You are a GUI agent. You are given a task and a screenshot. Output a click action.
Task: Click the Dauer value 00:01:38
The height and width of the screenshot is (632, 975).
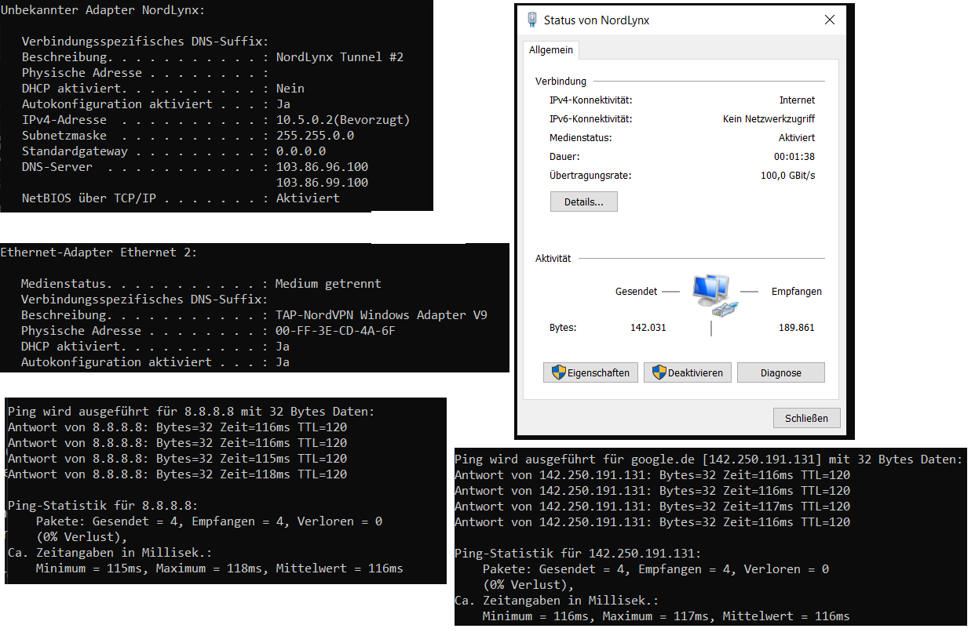pos(794,157)
